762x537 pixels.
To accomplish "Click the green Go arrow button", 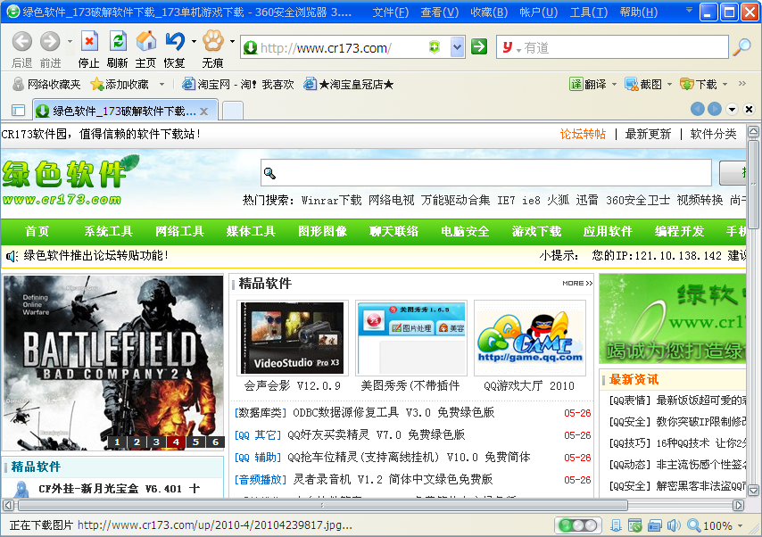I will [479, 47].
